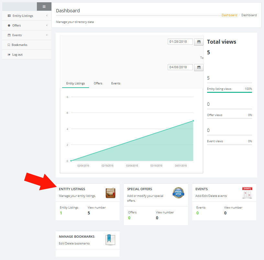
Task: Expand the Entity Listings sidebar chevron
Action: pyautogui.click(x=47, y=16)
